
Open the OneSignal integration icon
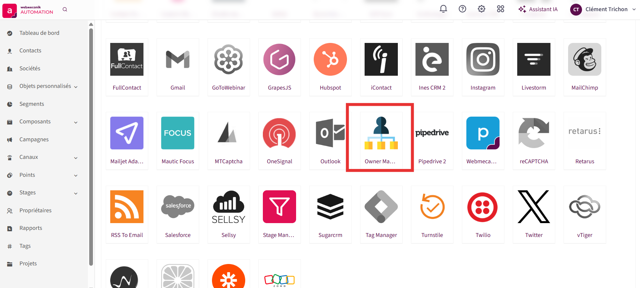click(x=279, y=133)
